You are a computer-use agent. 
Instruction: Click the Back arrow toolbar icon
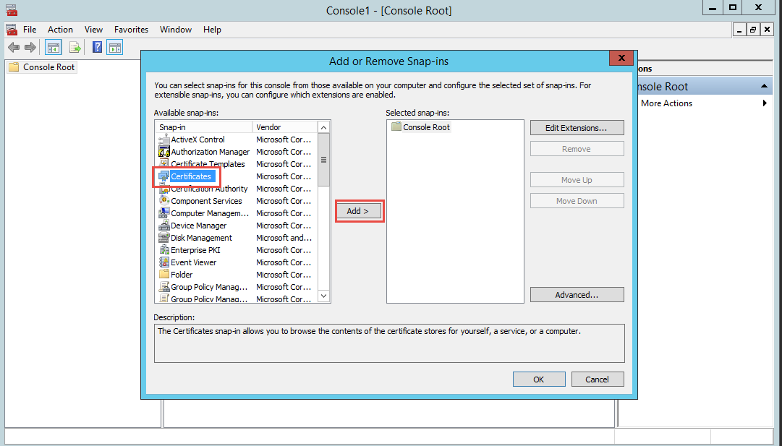tap(14, 47)
